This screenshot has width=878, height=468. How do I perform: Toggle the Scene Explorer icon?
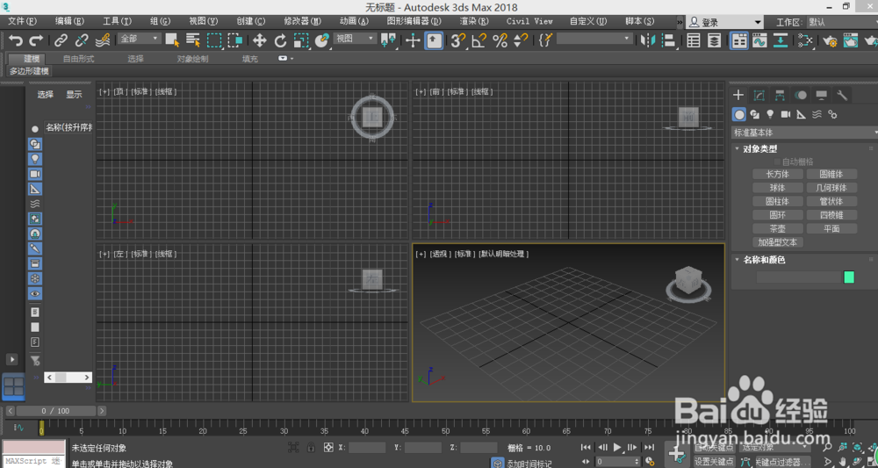[694, 40]
